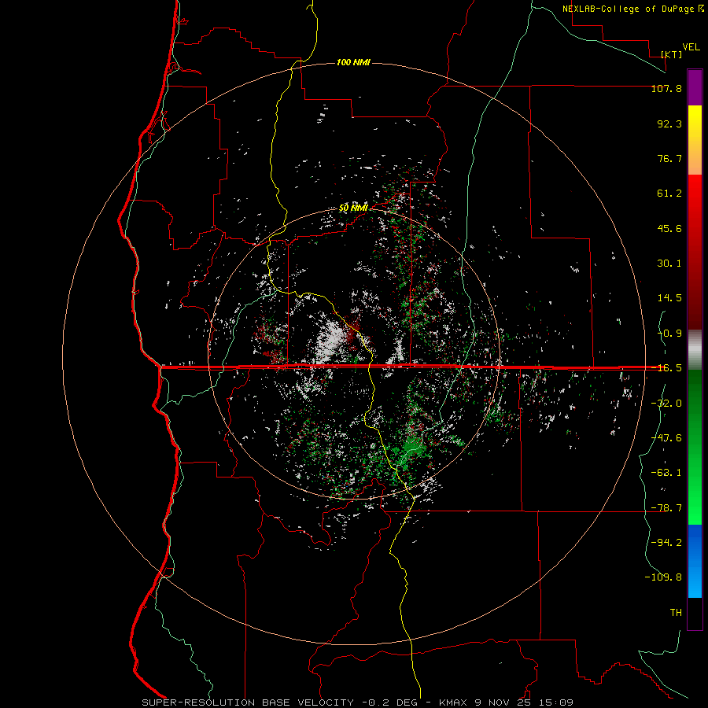Viewport: 708px width, 708px height.
Task: Click the 14.5 legend value
Action: [x=669, y=298]
